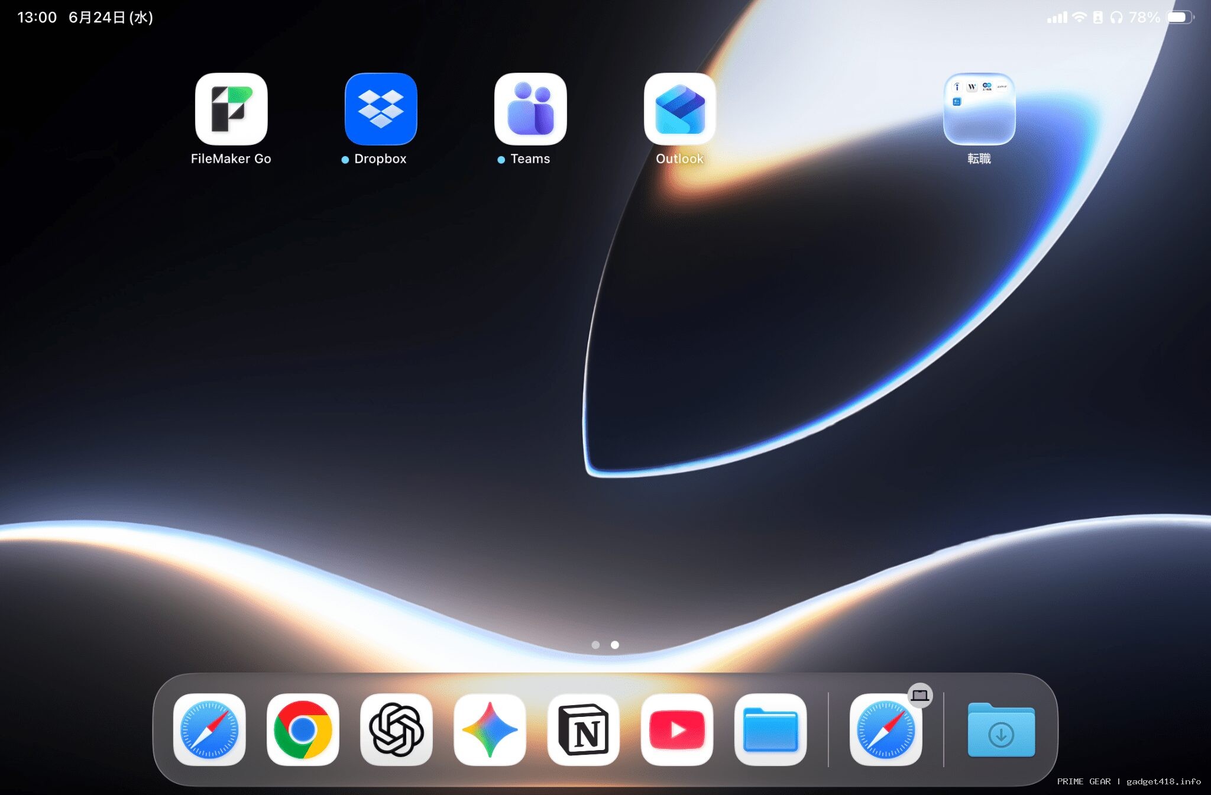Screen dimensions: 1211x795
Task: Tap the Wi-Fi icon in the status bar
Action: (1079, 17)
